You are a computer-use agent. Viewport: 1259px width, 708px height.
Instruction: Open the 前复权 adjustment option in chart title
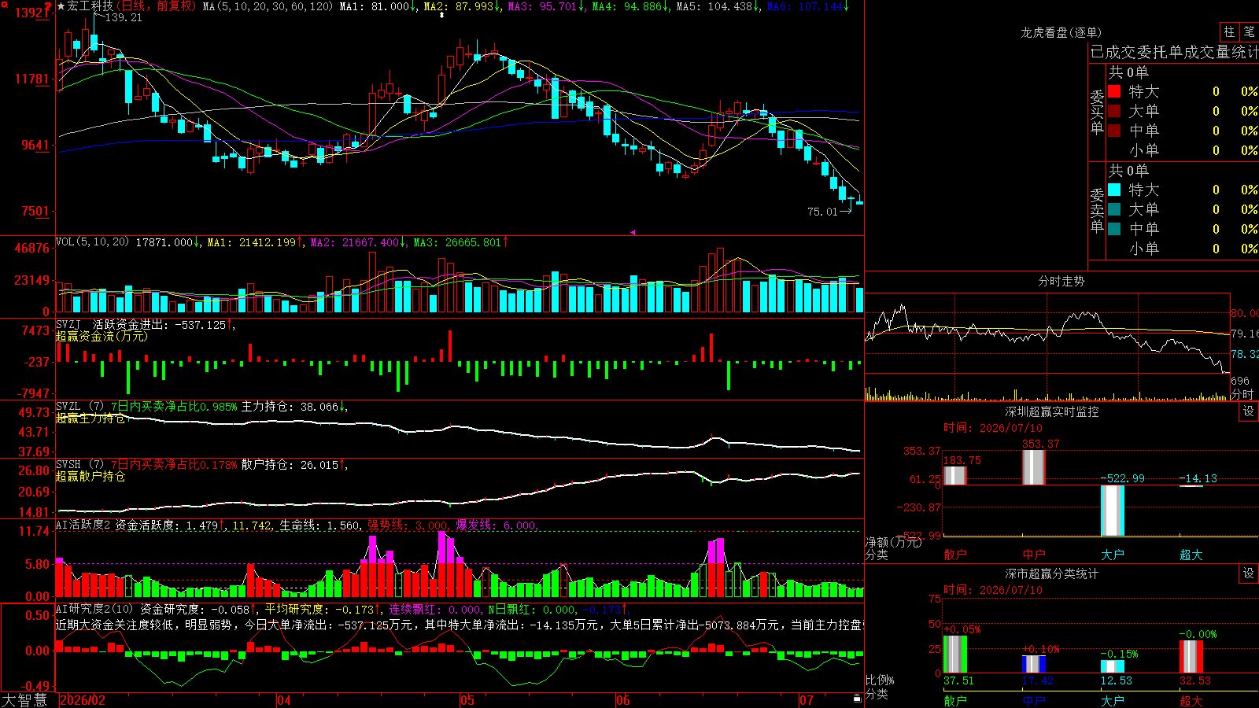[x=175, y=6]
